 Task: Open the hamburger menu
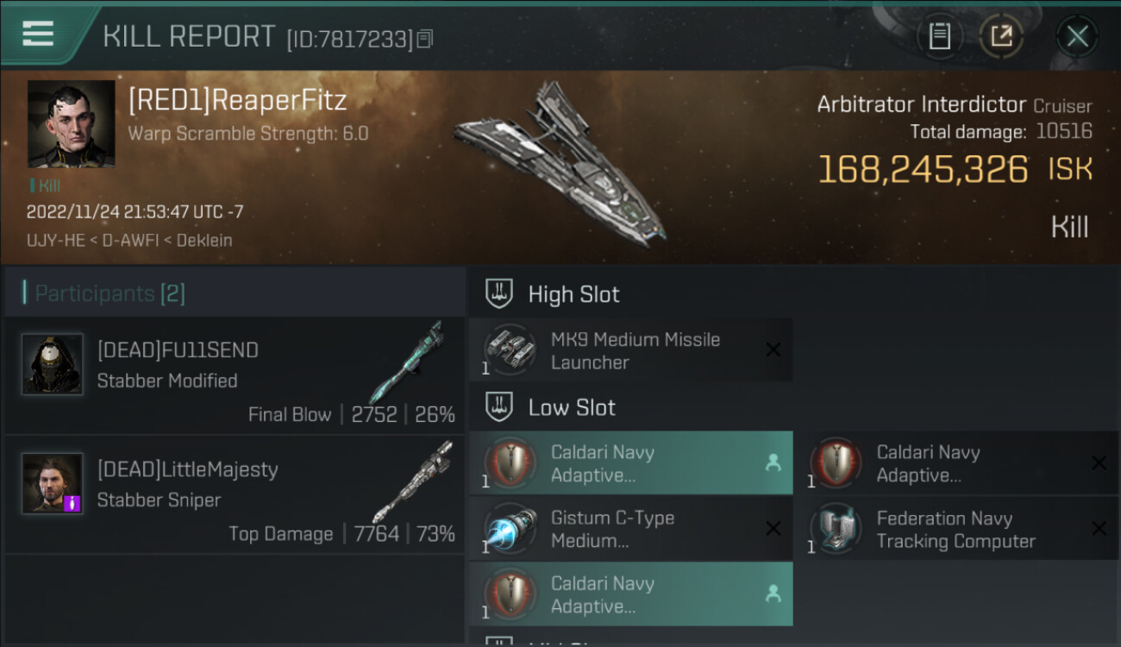point(38,34)
